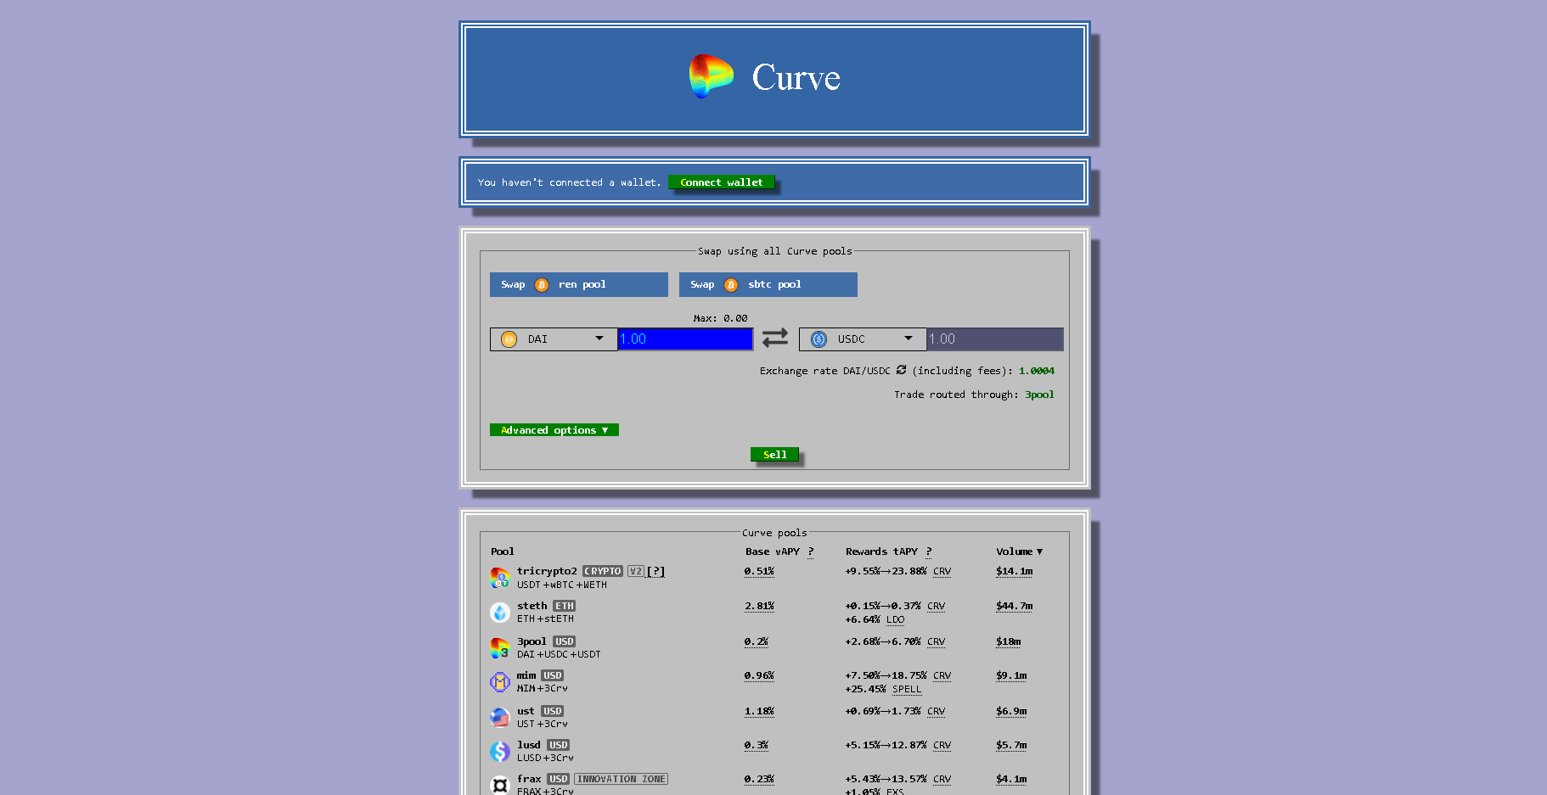1547x795 pixels.
Task: Expand Advanced options
Action: point(554,430)
